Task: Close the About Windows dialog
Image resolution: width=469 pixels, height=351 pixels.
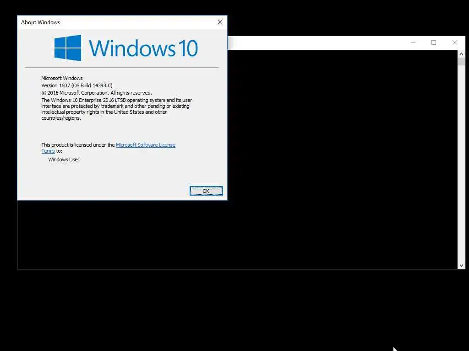Action: pyautogui.click(x=220, y=22)
